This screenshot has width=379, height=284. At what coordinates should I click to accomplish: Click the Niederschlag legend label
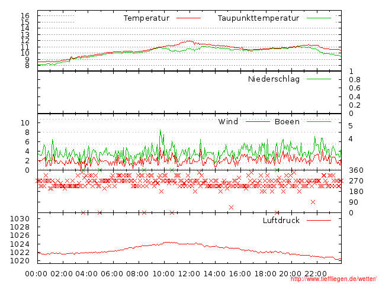click(x=274, y=79)
